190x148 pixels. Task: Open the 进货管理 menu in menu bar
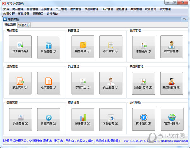76,9
